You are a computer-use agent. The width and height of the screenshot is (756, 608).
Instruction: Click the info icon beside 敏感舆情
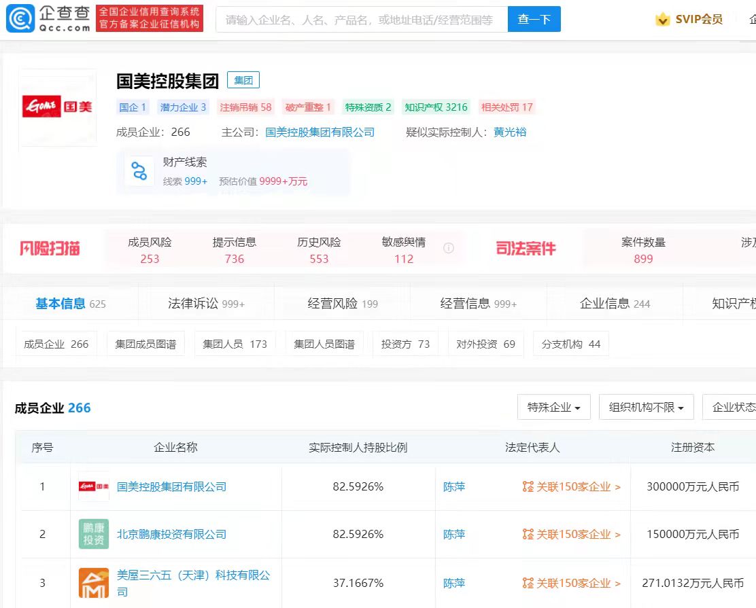449,248
